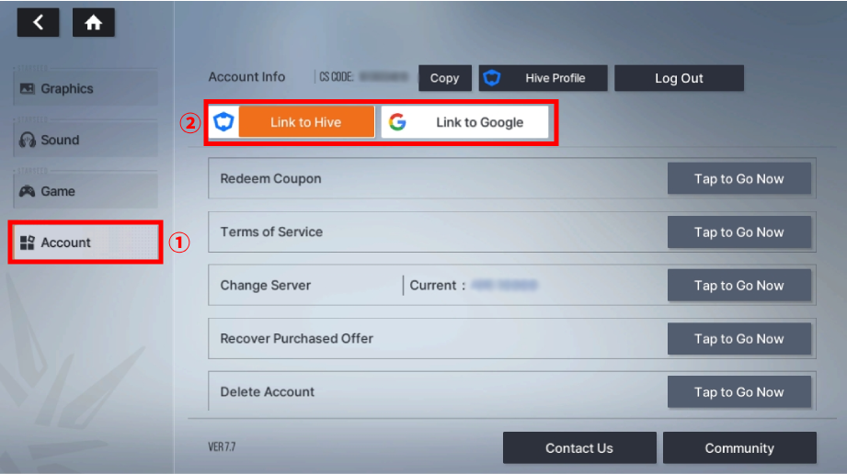Tap to Go Now for Change Server
The width and height of the screenshot is (847, 474).
(738, 286)
